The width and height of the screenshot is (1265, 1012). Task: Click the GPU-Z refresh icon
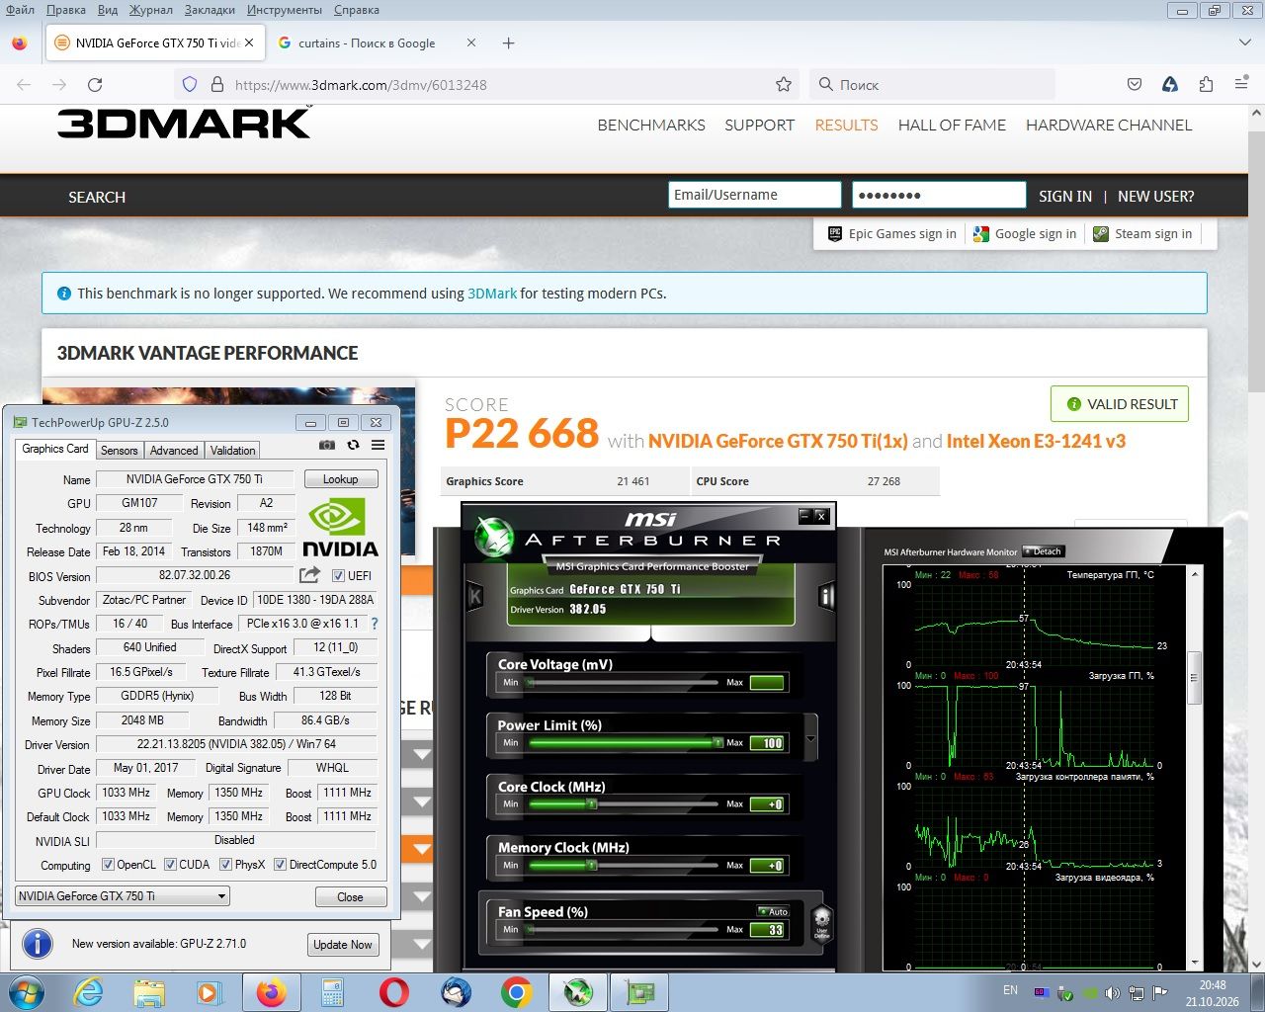(x=353, y=446)
